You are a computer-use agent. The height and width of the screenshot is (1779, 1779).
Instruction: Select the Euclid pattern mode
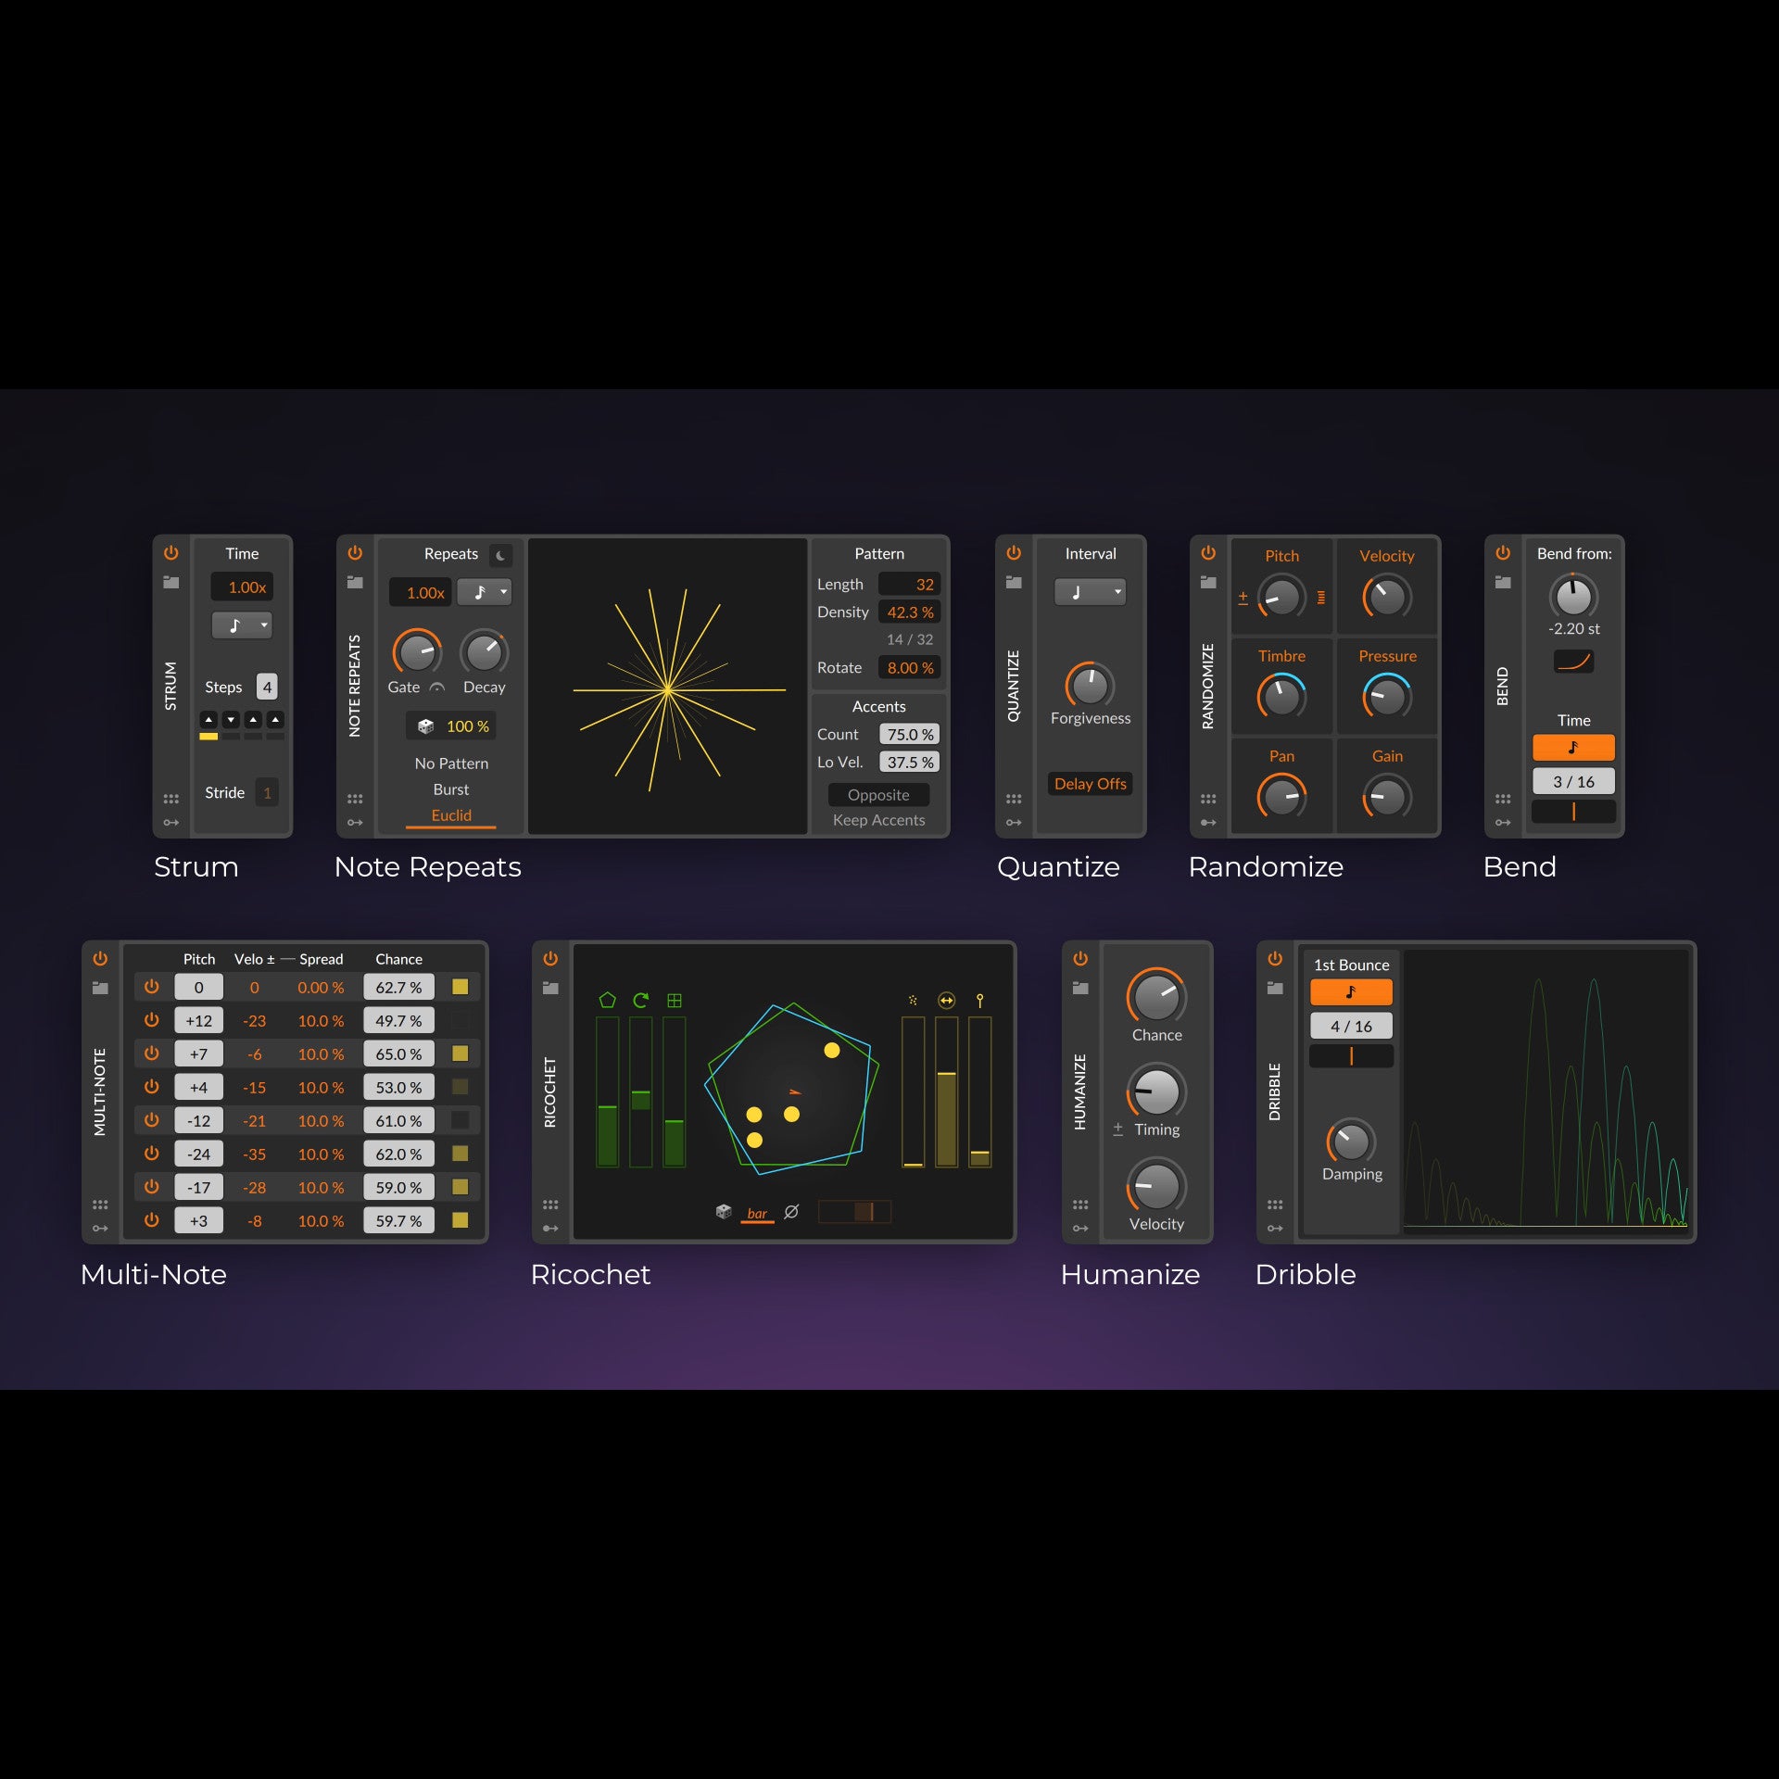[451, 815]
